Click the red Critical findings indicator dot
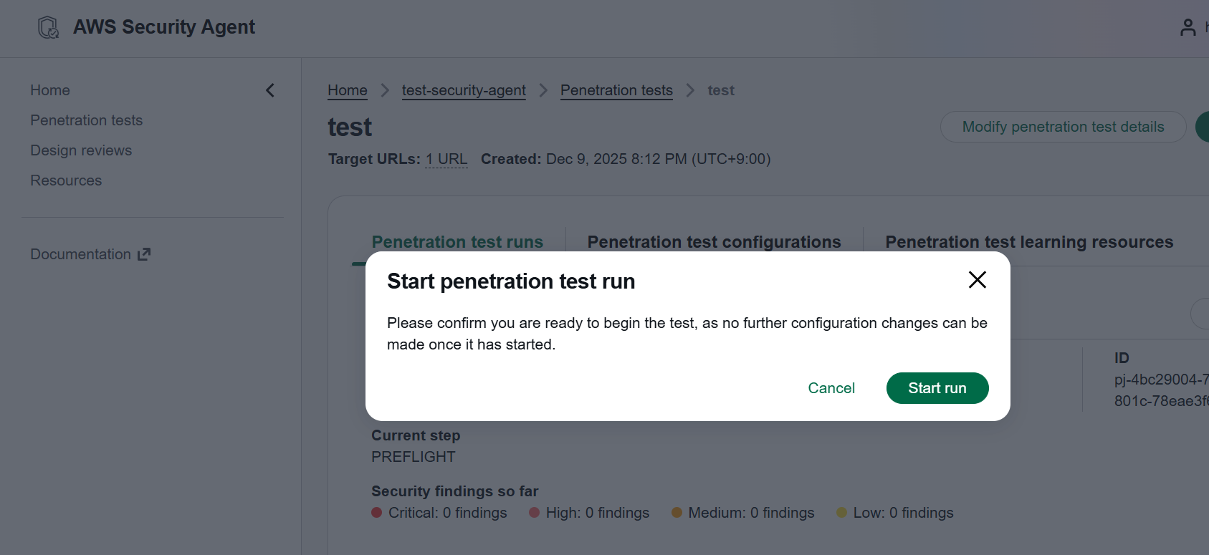The width and height of the screenshot is (1209, 555). pos(377,513)
